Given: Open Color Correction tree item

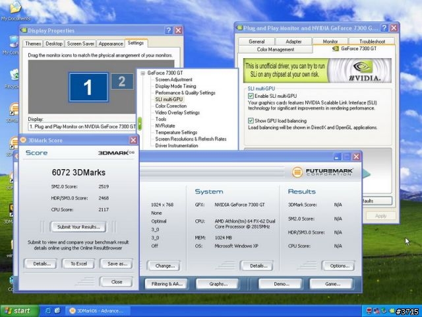Looking at the screenshot, I should point(171,106).
